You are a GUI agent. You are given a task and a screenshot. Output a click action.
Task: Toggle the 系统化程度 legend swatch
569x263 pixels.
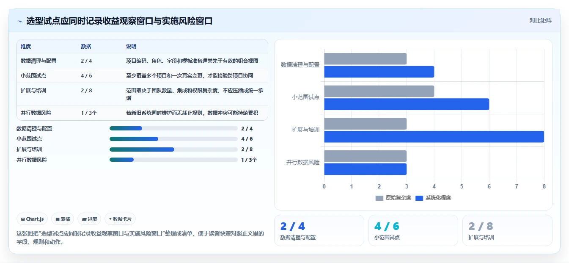[x=419, y=198]
